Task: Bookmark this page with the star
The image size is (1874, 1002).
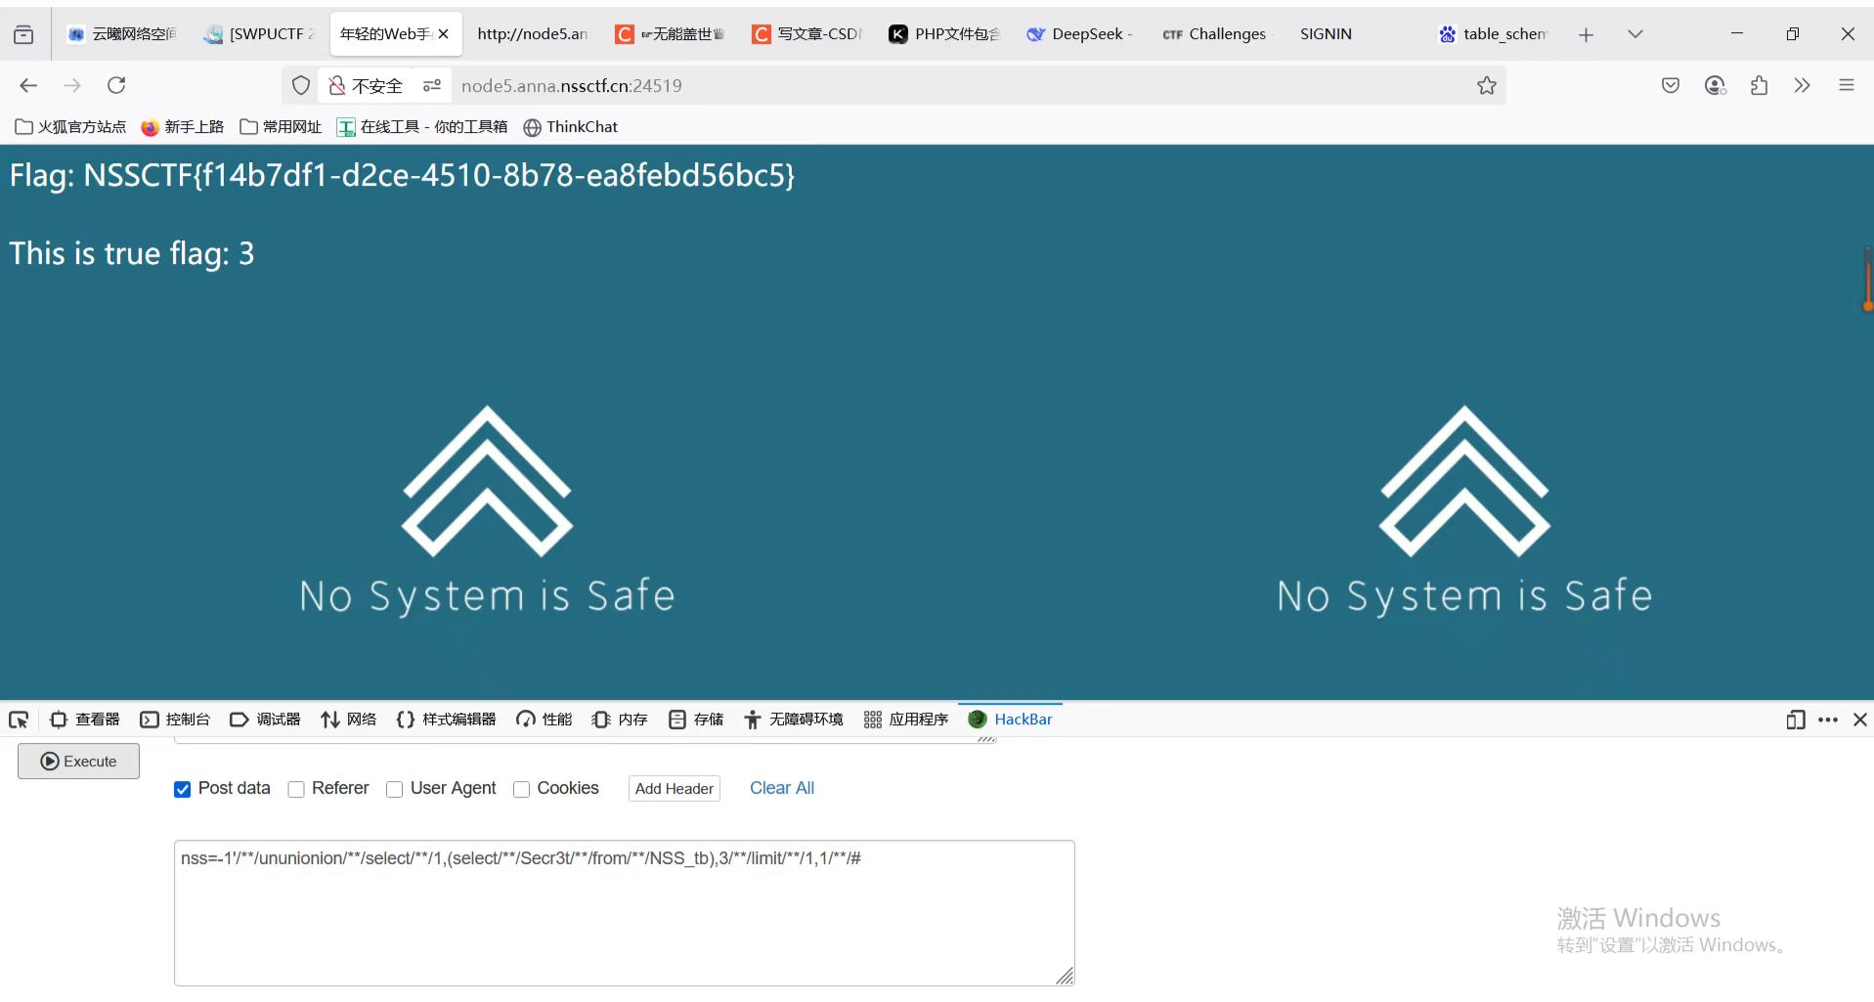Action: (x=1487, y=86)
